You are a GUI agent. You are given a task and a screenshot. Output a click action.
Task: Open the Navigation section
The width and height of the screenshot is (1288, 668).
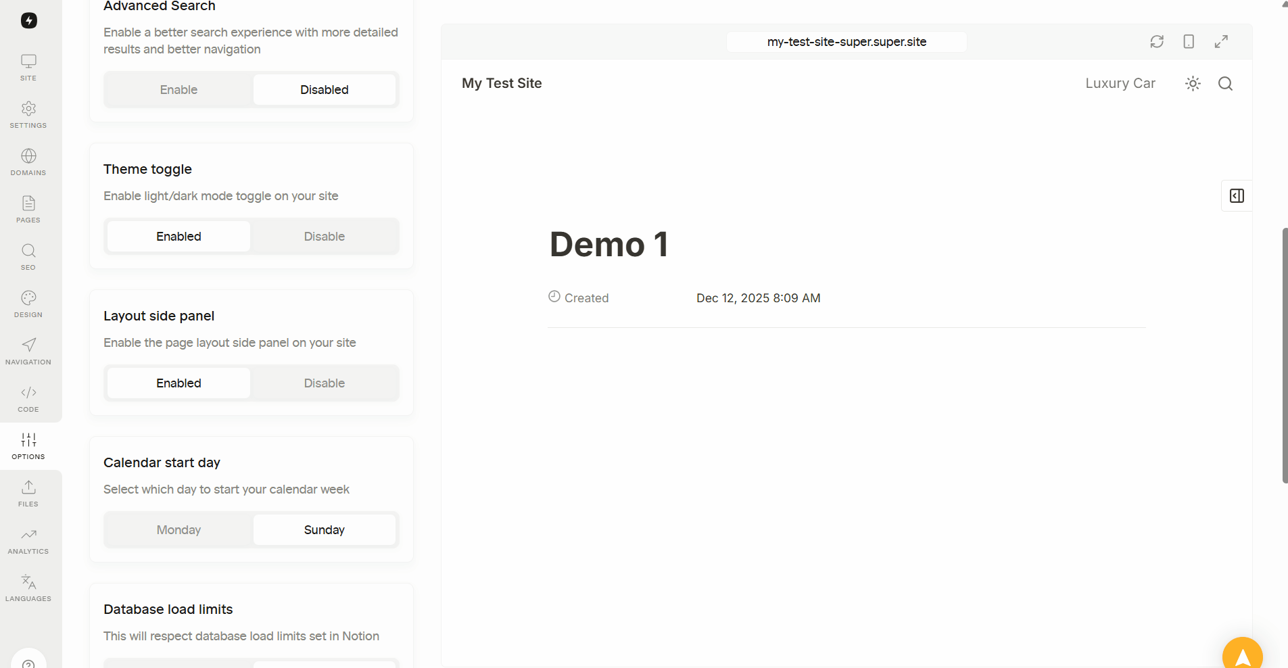pyautogui.click(x=28, y=352)
